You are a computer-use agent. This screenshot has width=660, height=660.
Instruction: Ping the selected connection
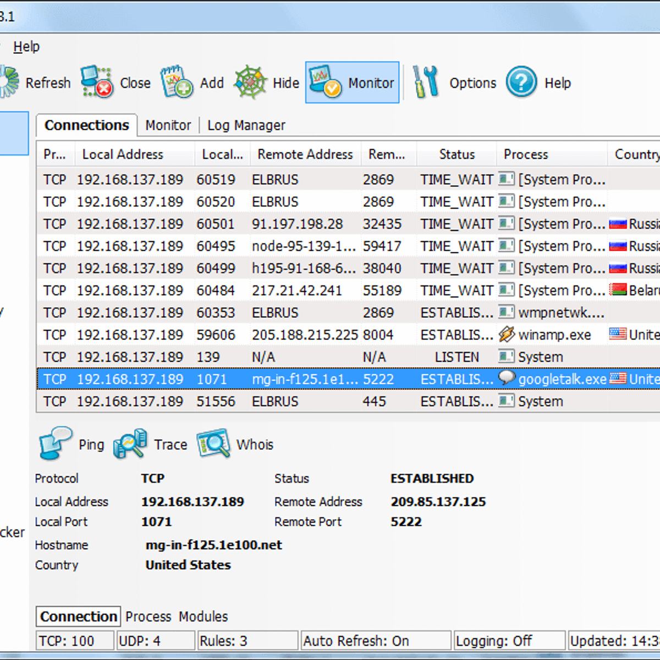pos(55,444)
